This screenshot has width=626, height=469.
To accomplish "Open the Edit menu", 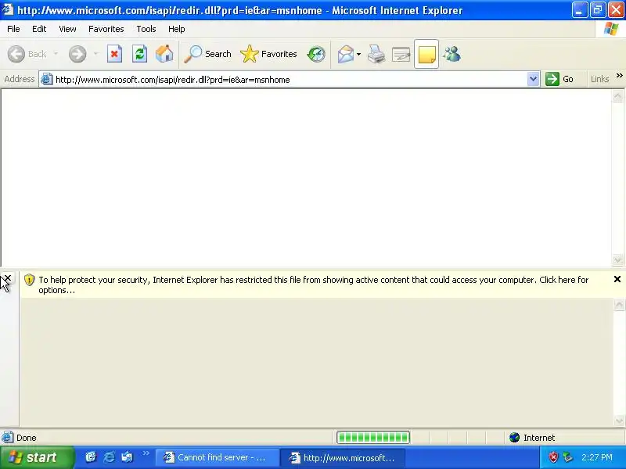I will click(39, 29).
